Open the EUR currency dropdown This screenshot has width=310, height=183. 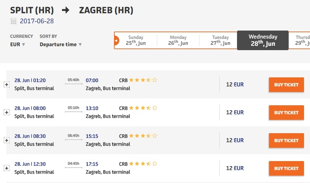[x=18, y=44]
